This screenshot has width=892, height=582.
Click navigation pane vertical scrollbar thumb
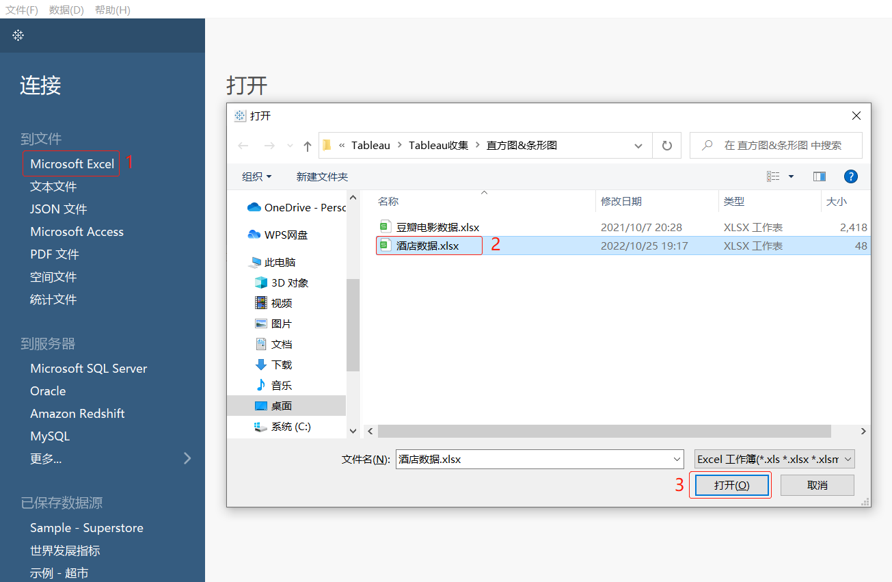pos(353,325)
